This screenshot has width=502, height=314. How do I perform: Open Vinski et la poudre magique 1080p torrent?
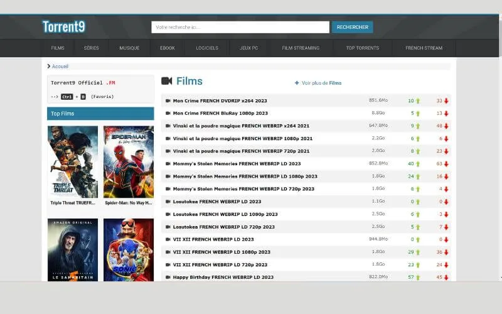(x=243, y=138)
